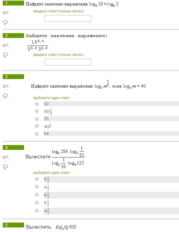Image resolution: width=179 pixels, height=232 pixels.
Task: Select answer 25 in question 3
Action: pyautogui.click(x=37, y=119)
